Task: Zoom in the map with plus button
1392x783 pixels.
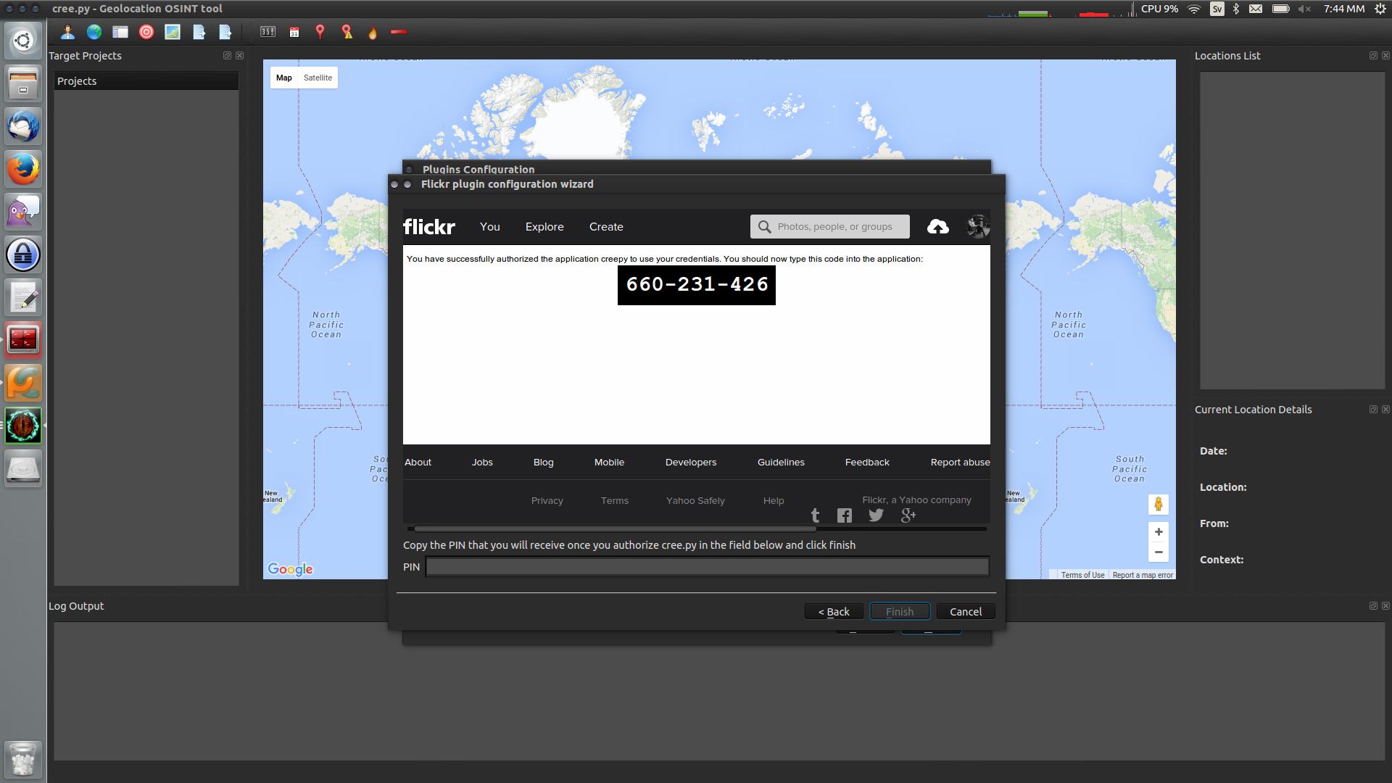Action: [1159, 532]
